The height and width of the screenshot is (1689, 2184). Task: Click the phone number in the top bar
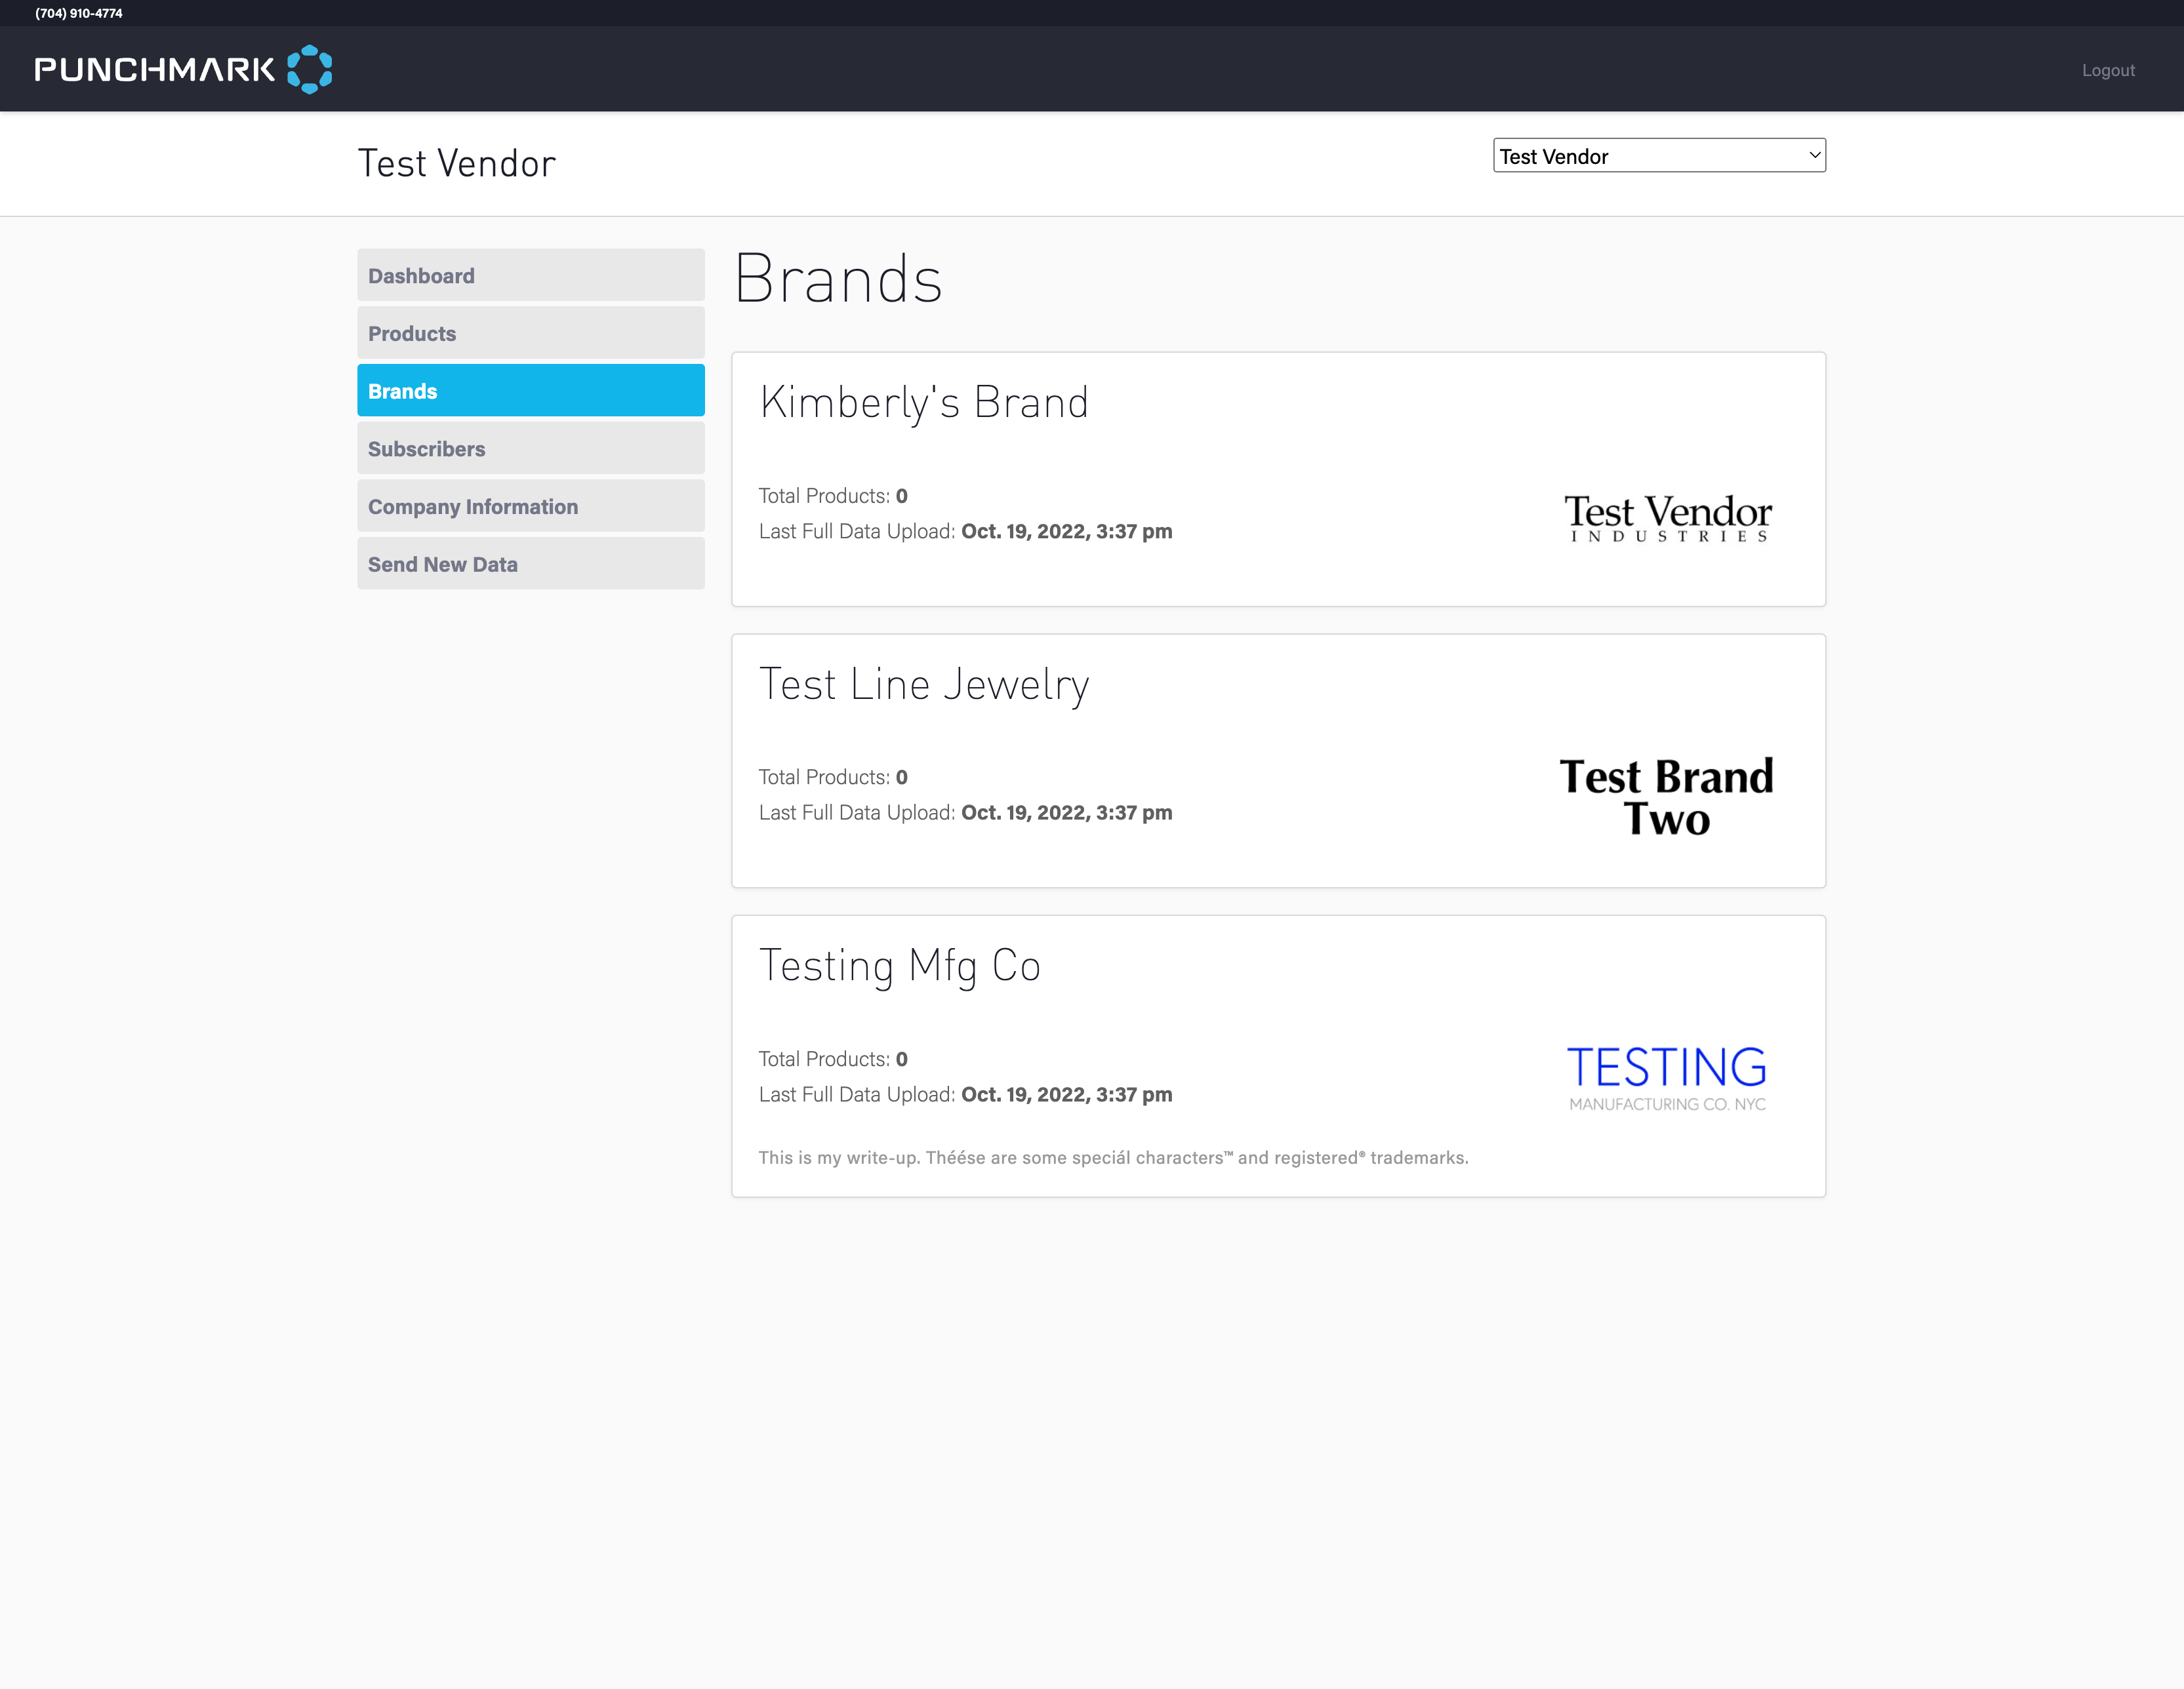click(x=79, y=13)
